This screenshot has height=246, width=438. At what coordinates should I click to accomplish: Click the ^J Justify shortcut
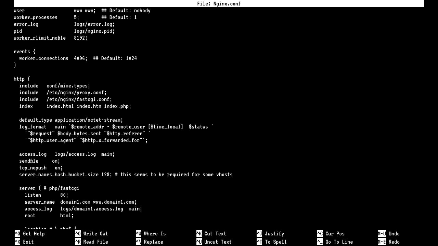pyautogui.click(x=271, y=234)
